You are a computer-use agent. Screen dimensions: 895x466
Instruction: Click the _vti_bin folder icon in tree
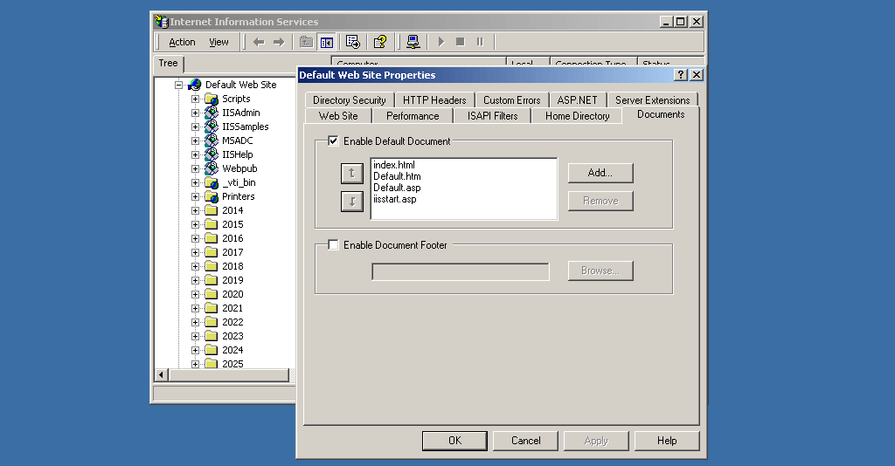tap(212, 183)
